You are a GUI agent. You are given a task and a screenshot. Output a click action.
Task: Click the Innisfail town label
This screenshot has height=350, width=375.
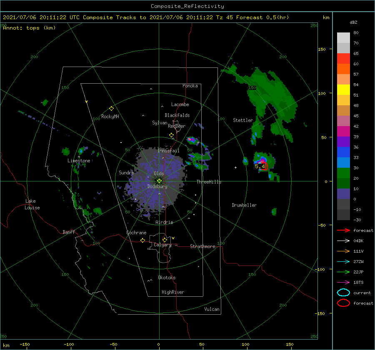(x=168, y=151)
